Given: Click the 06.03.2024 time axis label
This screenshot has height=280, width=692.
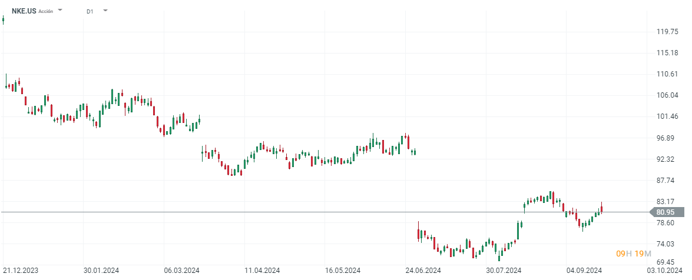Looking at the screenshot, I should point(182,271).
